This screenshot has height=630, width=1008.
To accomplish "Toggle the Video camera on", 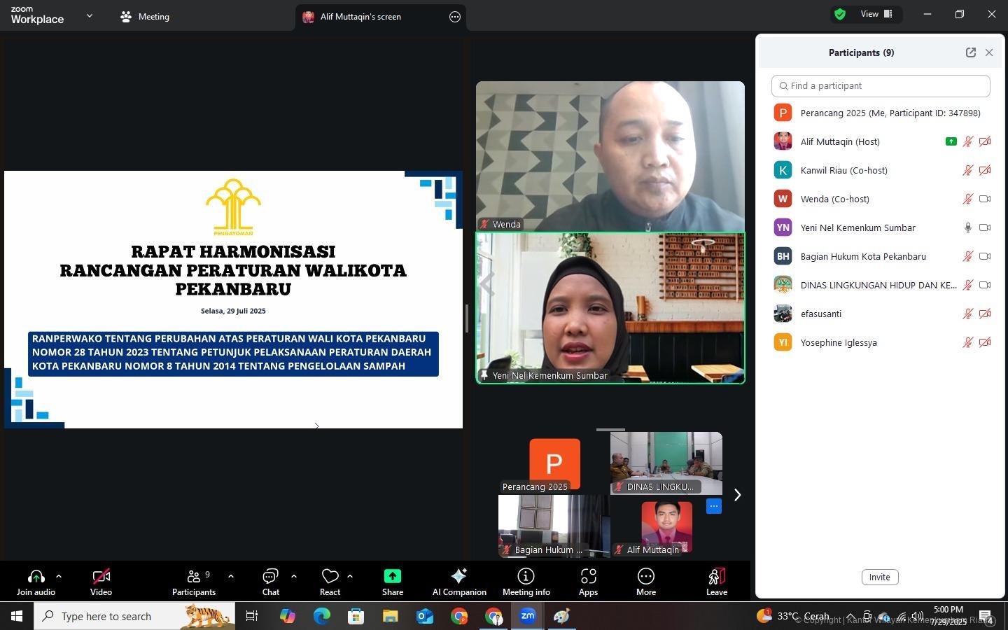I will tap(101, 582).
